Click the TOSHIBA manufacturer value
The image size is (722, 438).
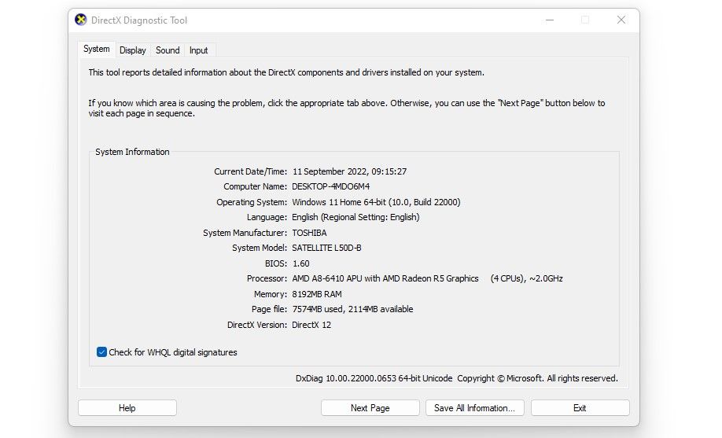[x=309, y=233]
